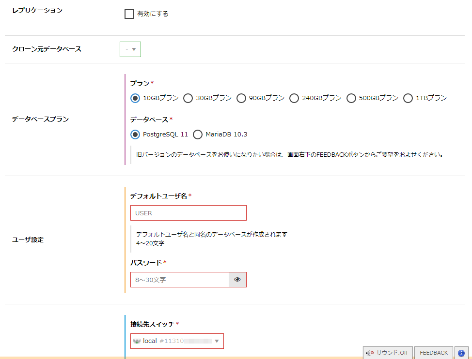Toggle password visibility eye icon
Screen dimensions: 472x359
pos(237,280)
